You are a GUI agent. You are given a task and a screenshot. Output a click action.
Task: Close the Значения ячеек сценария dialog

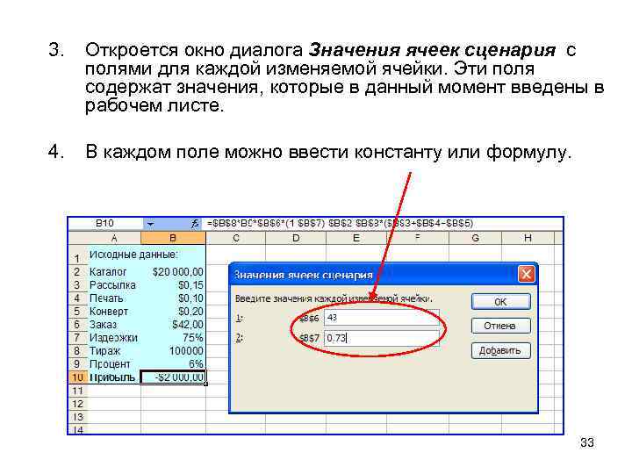(526, 275)
